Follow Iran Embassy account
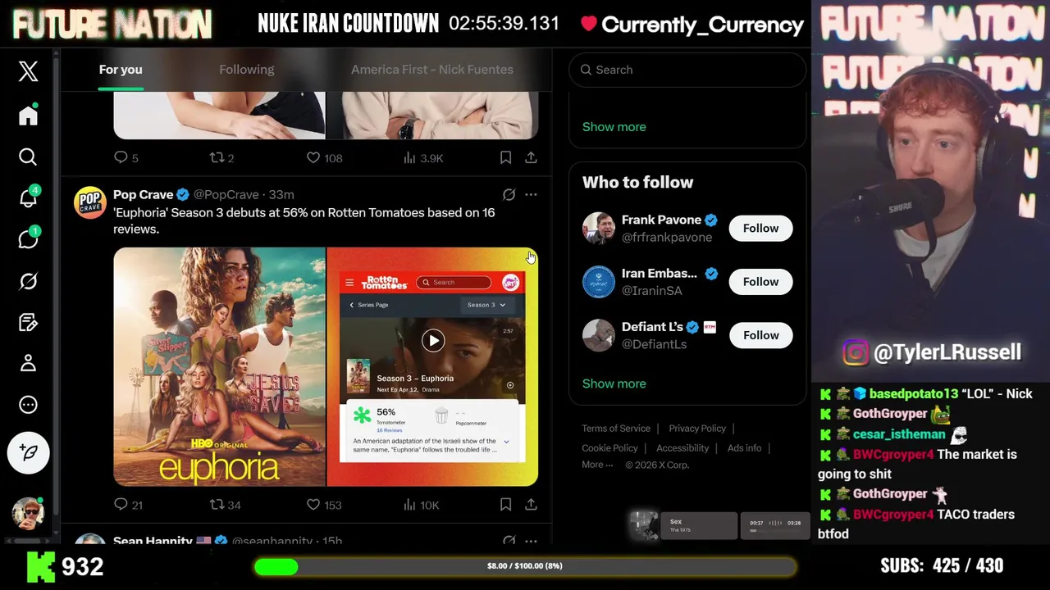This screenshot has width=1050, height=590. click(760, 282)
